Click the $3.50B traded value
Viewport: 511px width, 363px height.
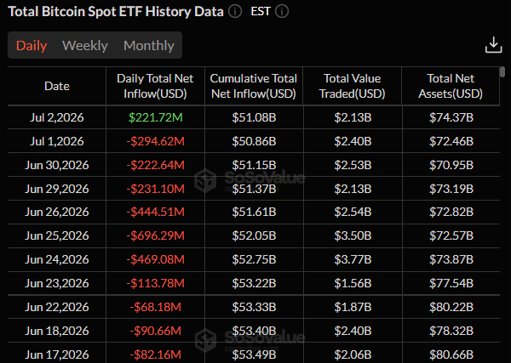click(x=353, y=235)
